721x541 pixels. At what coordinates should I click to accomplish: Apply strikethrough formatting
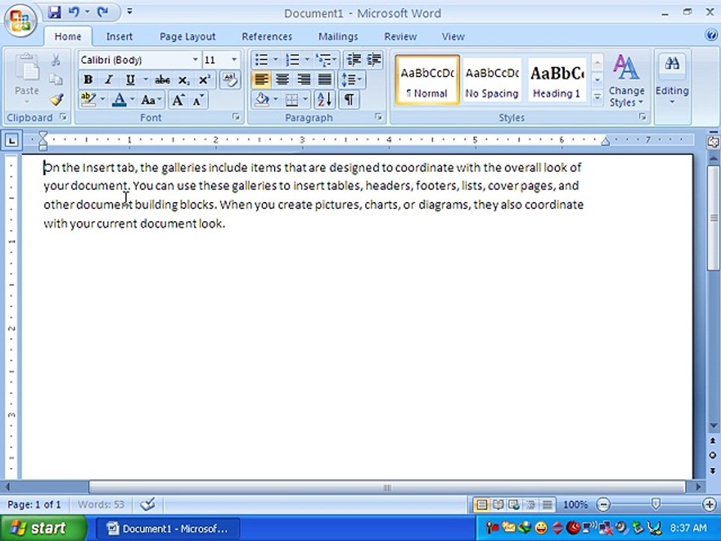coord(162,80)
